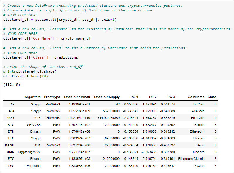
Task: Select the row index 1337
Action: coord(11,118)
